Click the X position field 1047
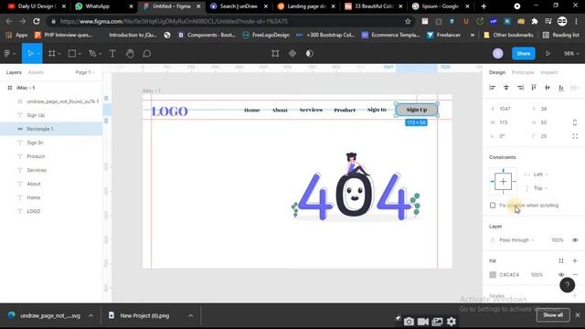 [x=505, y=109]
